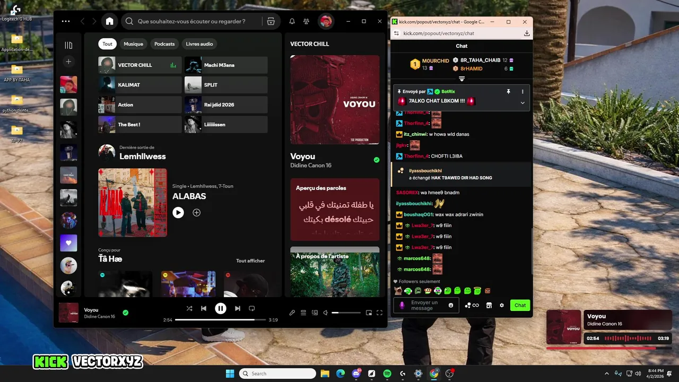Toggle lyrics microphone icon
The image size is (679, 382).
(x=292, y=313)
